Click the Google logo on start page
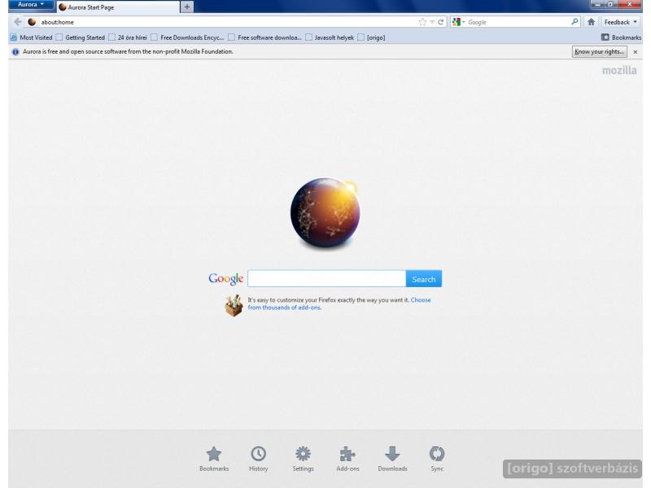 coord(226,278)
